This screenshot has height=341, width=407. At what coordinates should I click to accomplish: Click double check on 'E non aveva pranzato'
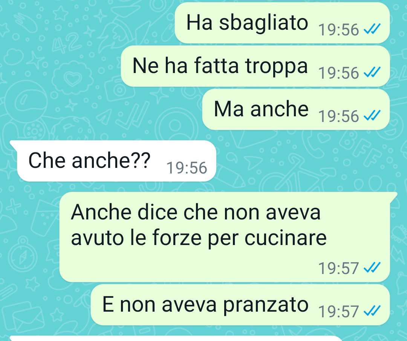372,311
